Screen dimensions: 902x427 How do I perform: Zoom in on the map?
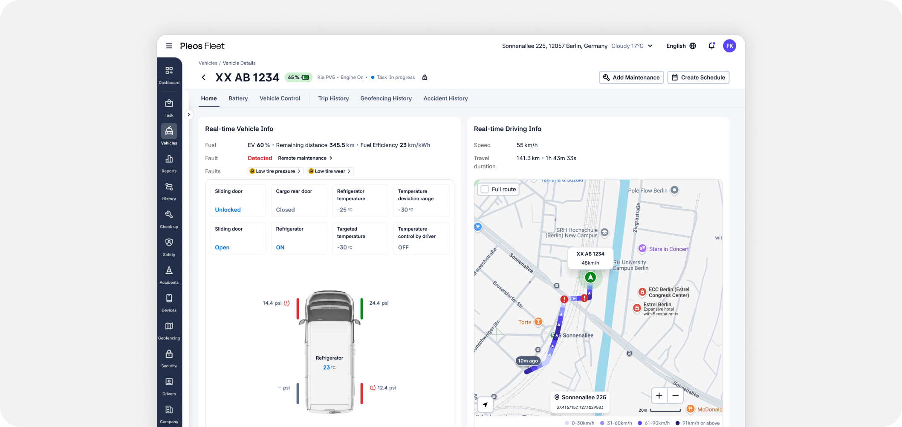tap(659, 395)
